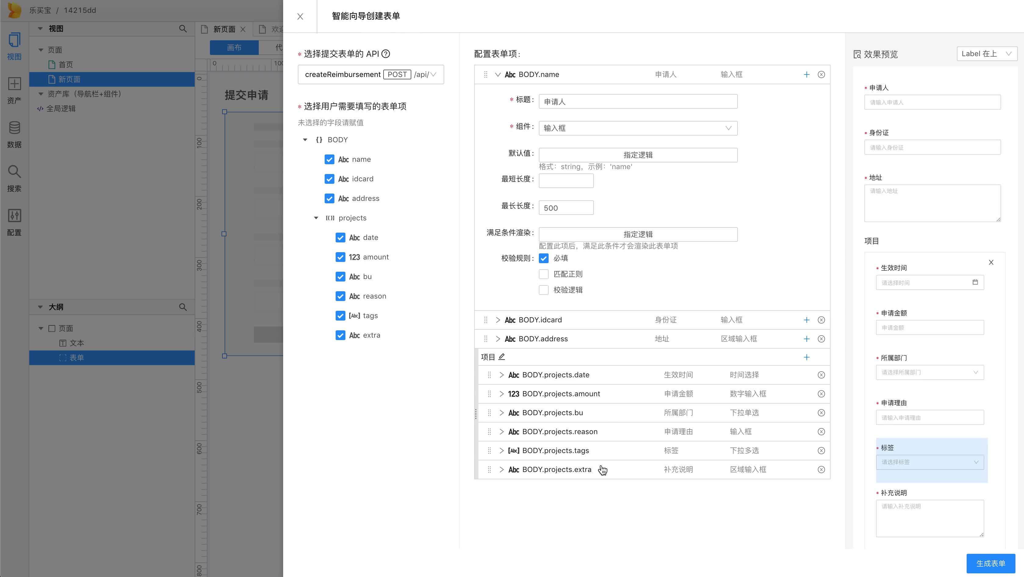
Task: Open the 视图 sidebar icon
Action: (14, 46)
